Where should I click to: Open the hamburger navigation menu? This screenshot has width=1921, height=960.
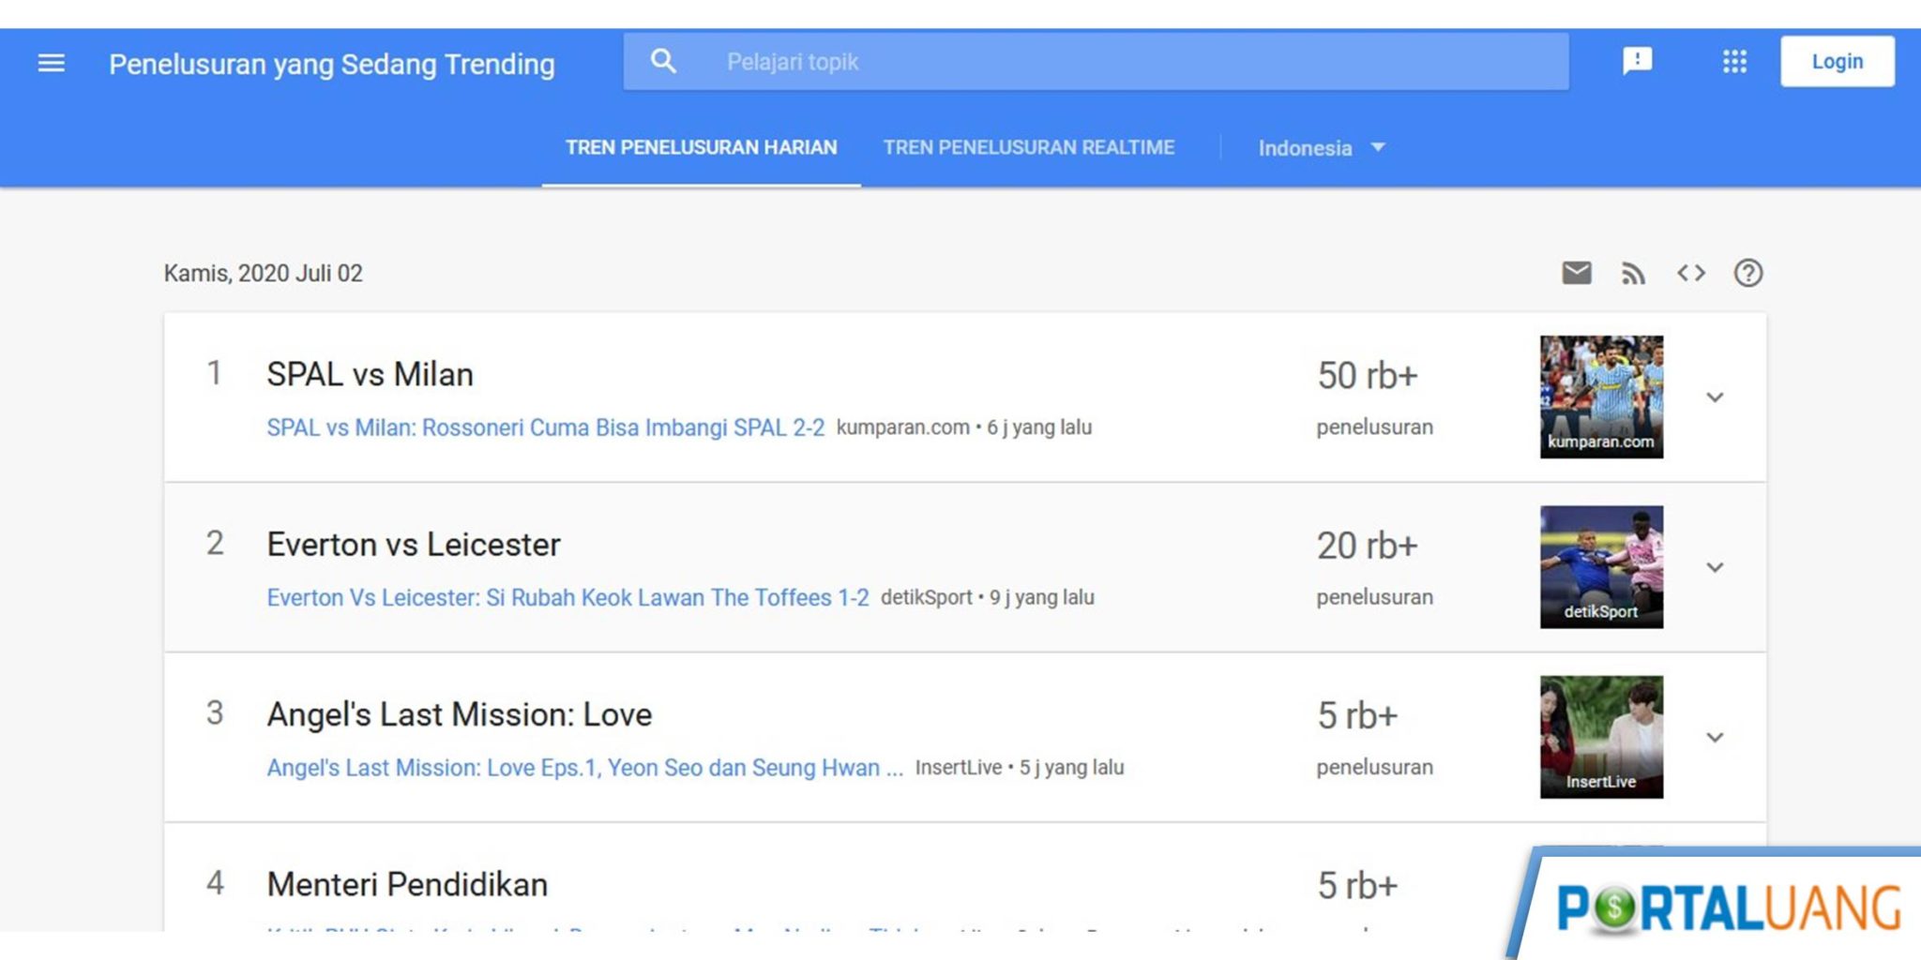point(52,63)
